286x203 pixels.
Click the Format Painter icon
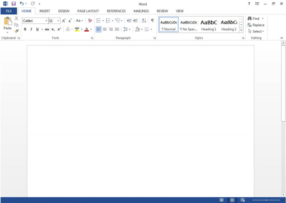17,31
